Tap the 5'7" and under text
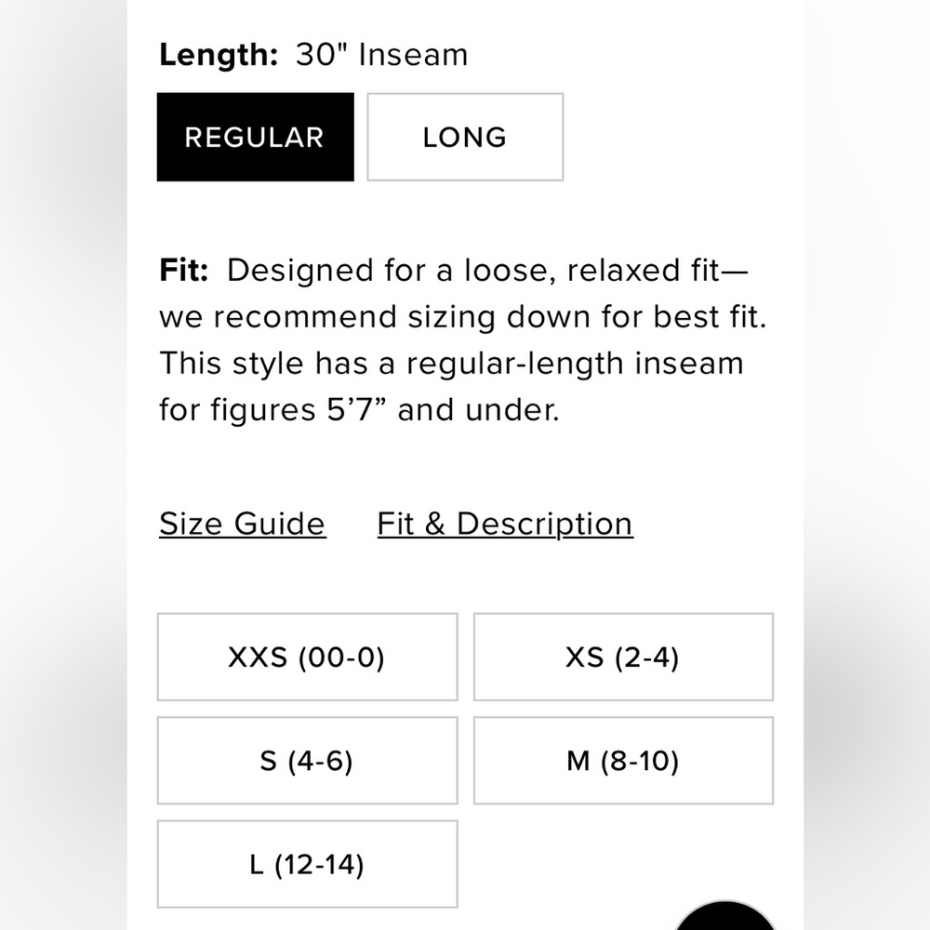 tap(443, 410)
